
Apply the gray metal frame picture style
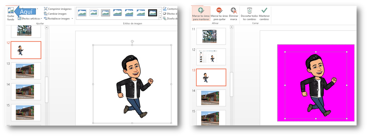click(106, 12)
